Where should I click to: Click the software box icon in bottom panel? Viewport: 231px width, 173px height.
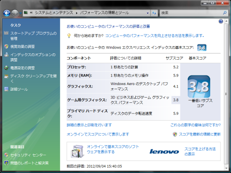(77, 151)
